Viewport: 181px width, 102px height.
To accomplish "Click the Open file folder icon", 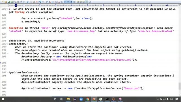I will 6,2.
